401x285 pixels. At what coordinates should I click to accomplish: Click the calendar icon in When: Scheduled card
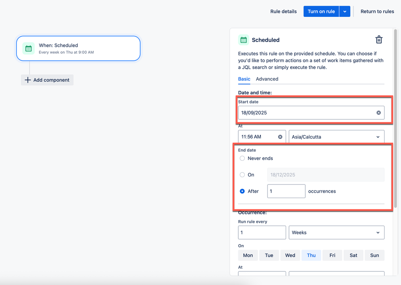(29, 49)
